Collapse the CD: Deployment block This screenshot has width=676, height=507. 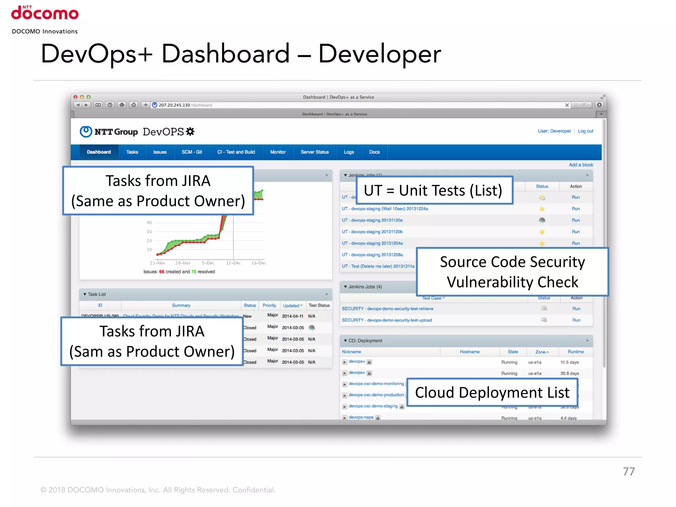coord(346,341)
